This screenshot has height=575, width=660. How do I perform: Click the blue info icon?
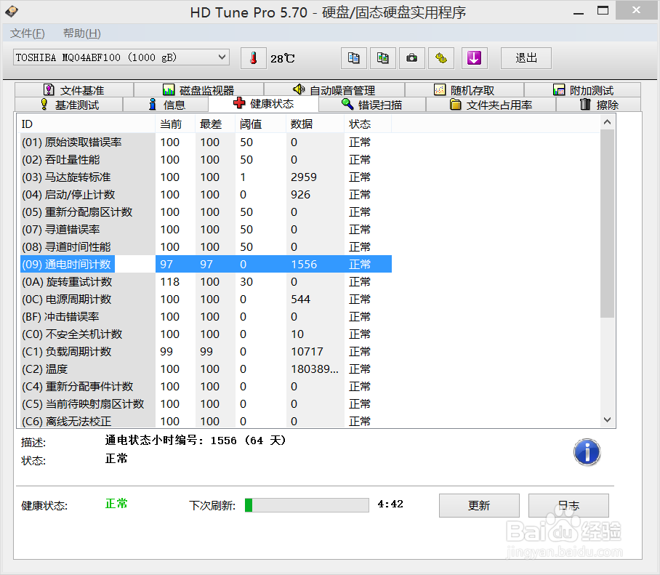tap(587, 452)
